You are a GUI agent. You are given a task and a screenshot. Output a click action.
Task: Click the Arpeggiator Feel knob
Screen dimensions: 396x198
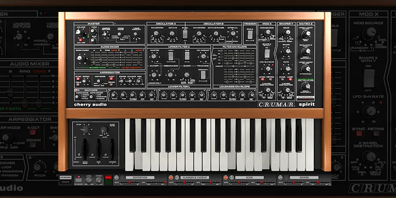pyautogui.click(x=139, y=81)
